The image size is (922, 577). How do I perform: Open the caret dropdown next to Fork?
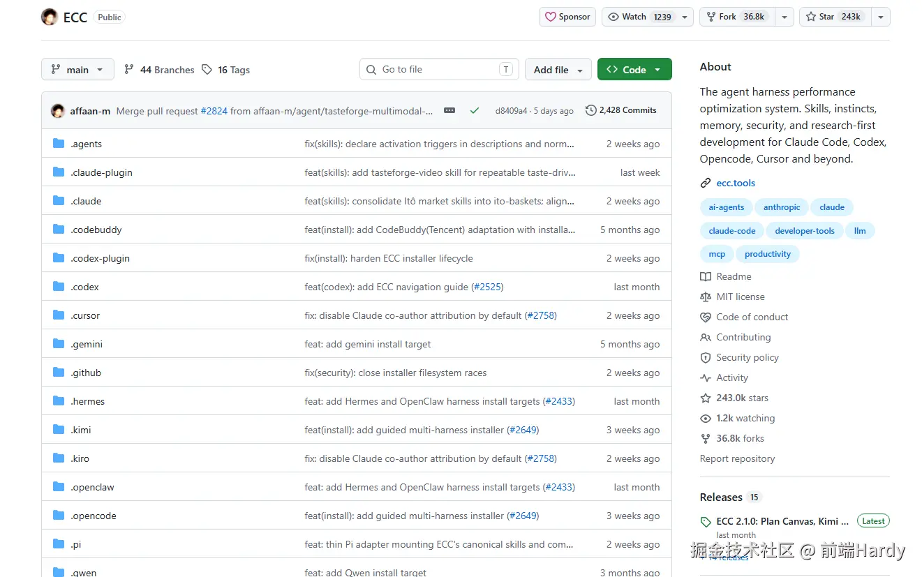pyautogui.click(x=785, y=17)
